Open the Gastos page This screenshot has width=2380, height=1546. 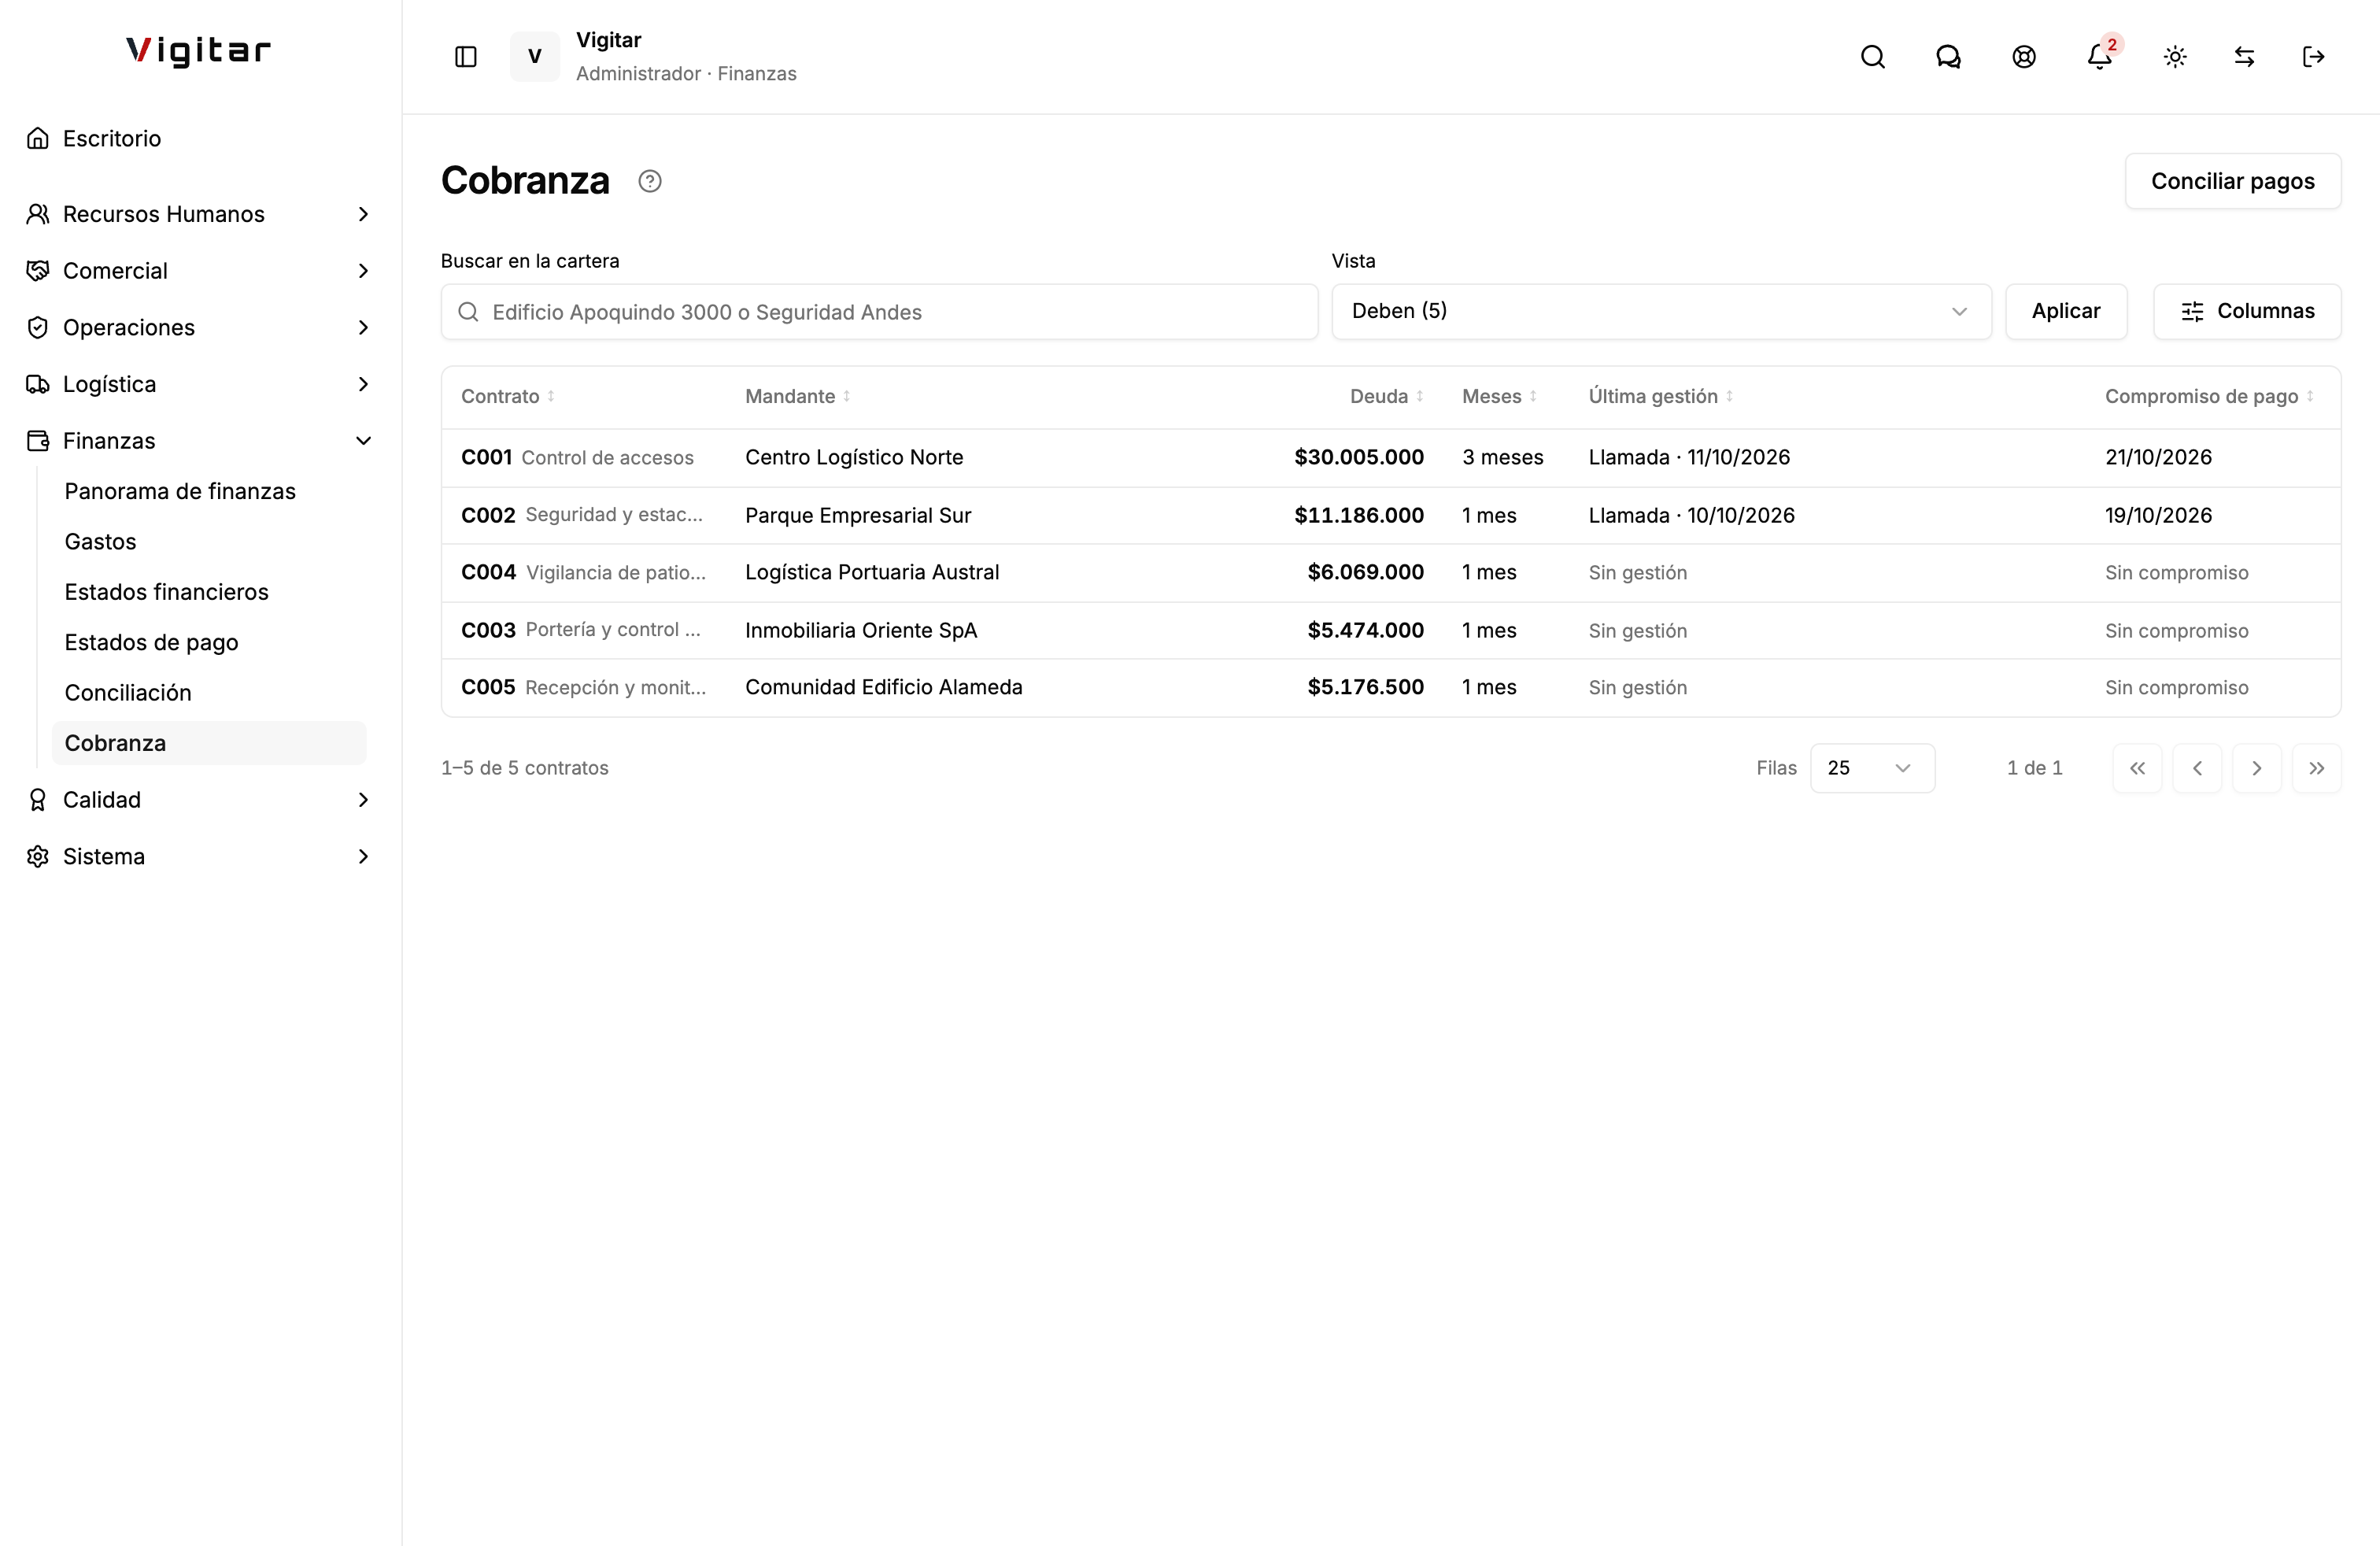pos(209,542)
